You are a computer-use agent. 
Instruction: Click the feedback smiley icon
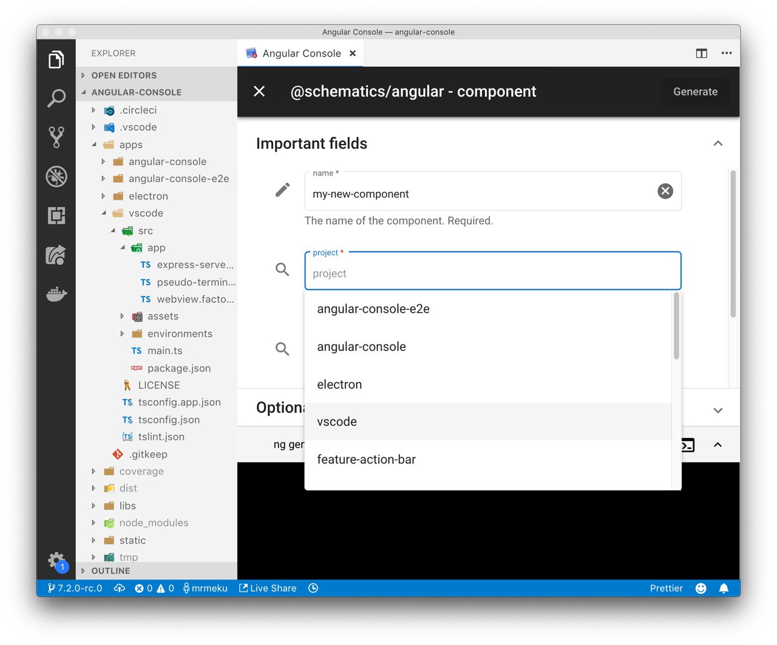[x=701, y=588]
